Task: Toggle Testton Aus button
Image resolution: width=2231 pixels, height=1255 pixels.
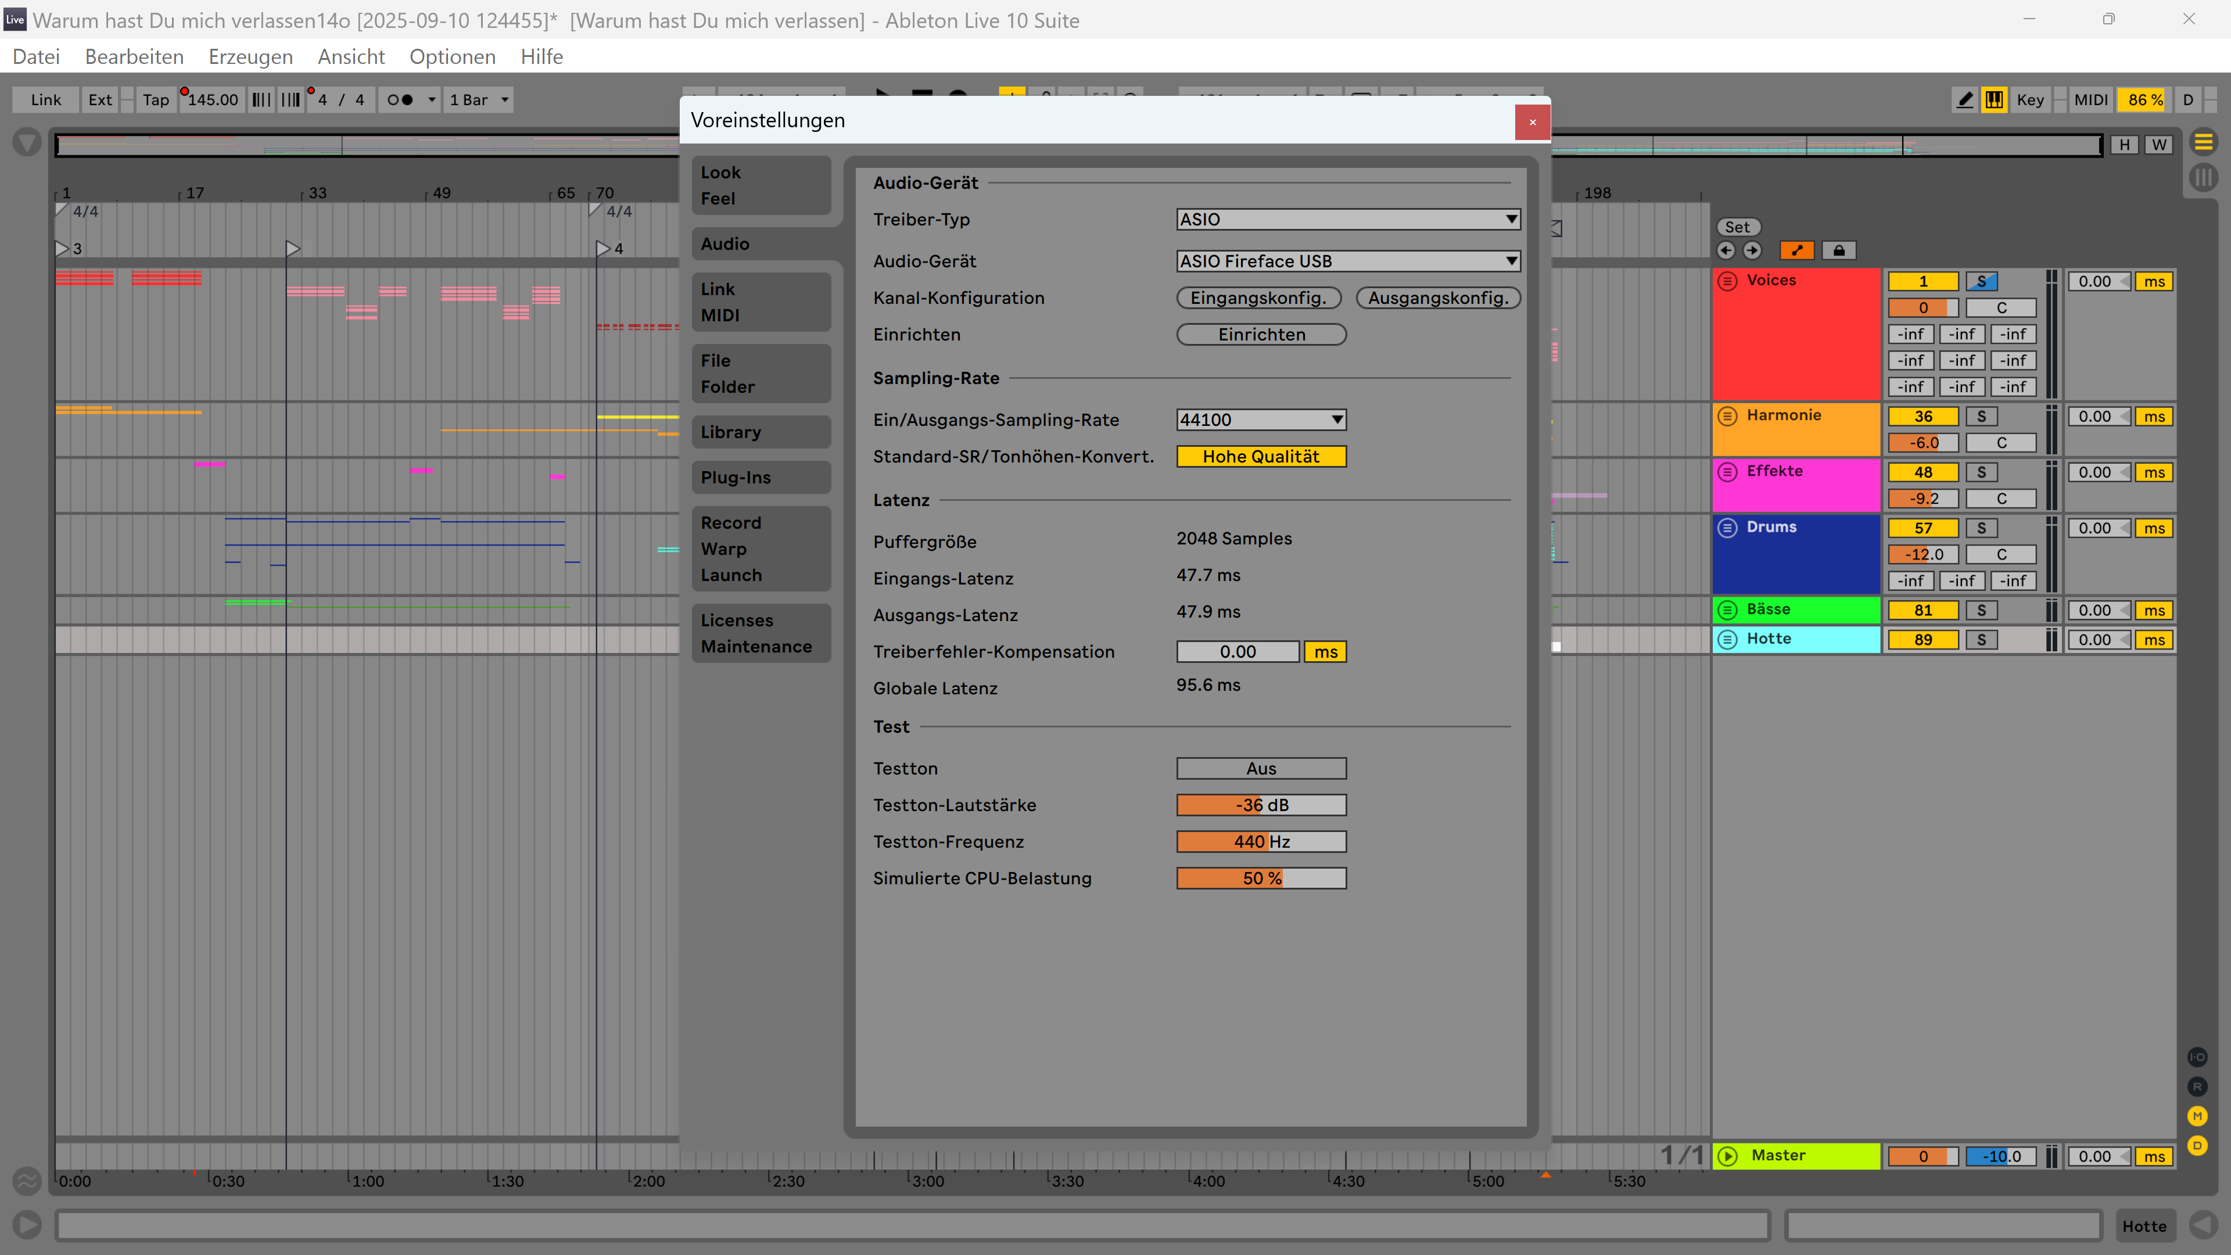Action: click(1261, 768)
